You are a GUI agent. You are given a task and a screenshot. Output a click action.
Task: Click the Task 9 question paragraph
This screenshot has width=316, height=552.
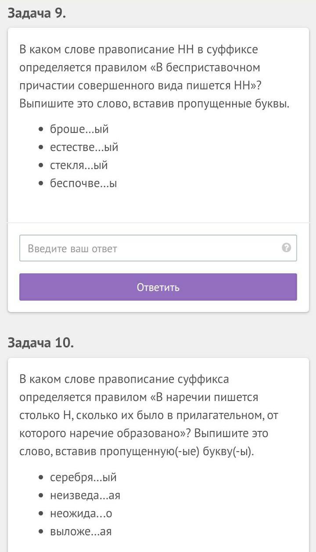[x=154, y=77]
